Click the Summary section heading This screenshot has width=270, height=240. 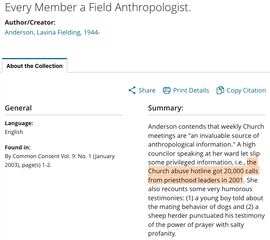click(166, 108)
